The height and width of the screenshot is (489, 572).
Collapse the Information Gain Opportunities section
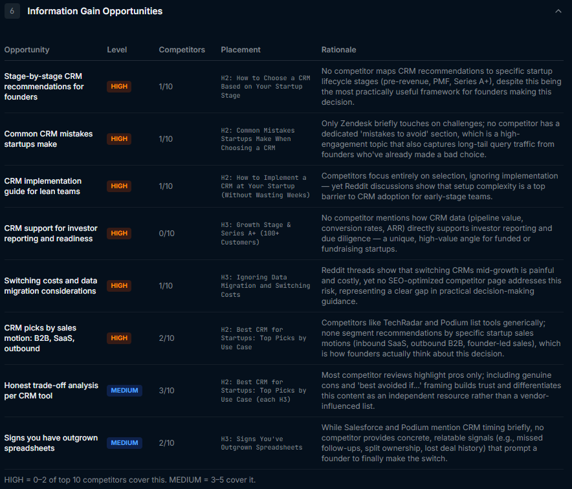558,11
